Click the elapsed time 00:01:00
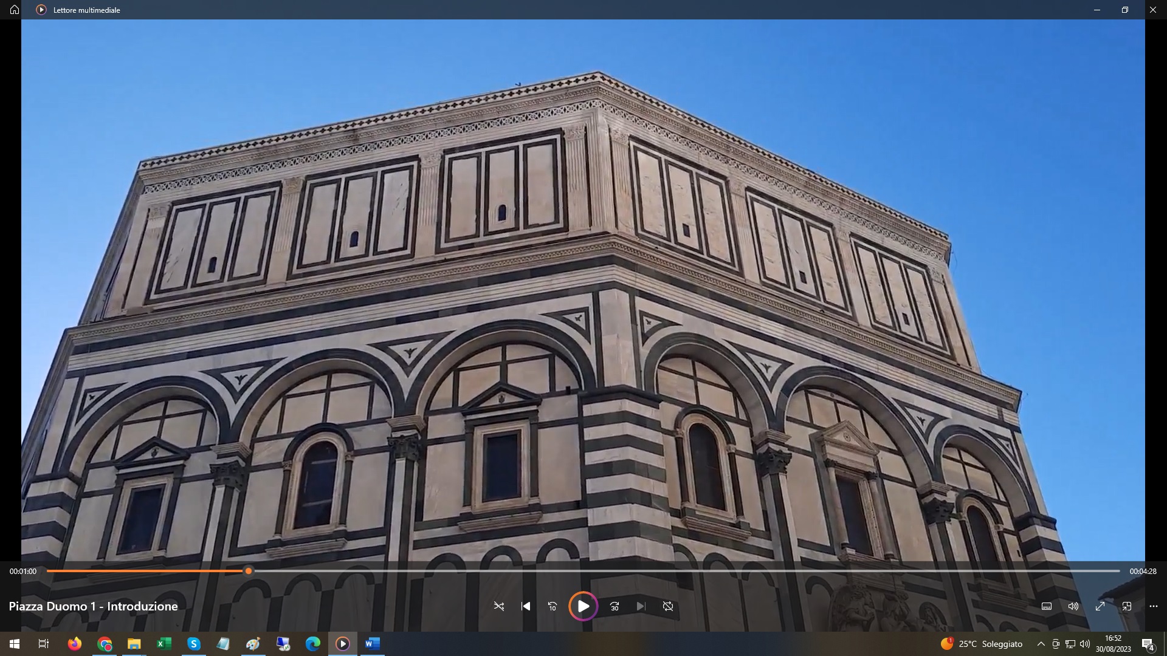1167x656 pixels. click(x=23, y=572)
